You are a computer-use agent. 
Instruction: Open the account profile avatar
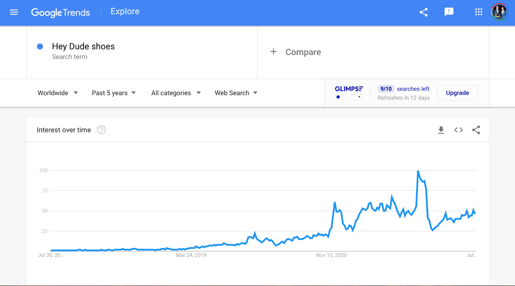(x=499, y=12)
